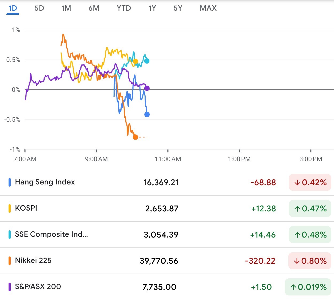This screenshot has width=334, height=300.
Task: Click the -0.5% y-axis label
Action: pos(12,120)
